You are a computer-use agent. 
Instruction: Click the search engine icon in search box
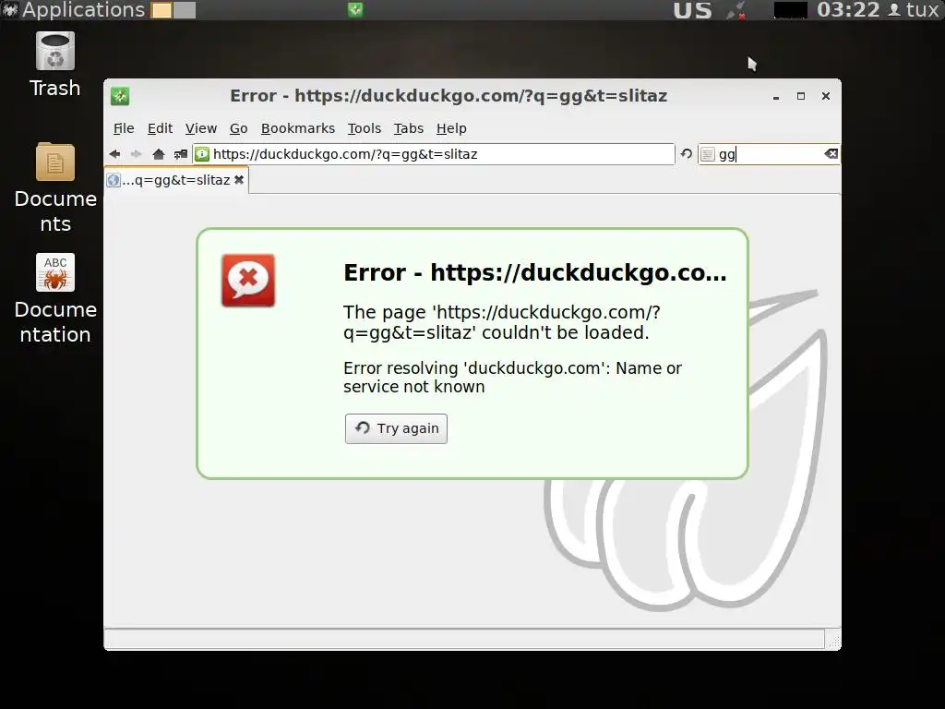tap(708, 154)
